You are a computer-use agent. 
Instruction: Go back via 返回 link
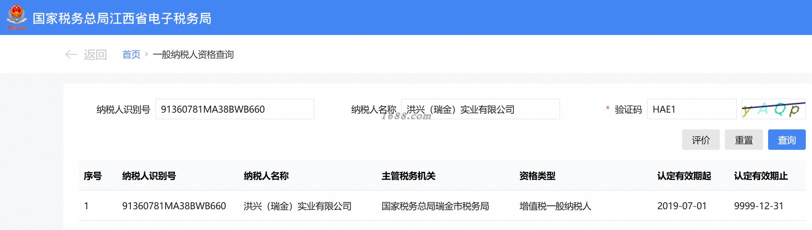coord(95,55)
